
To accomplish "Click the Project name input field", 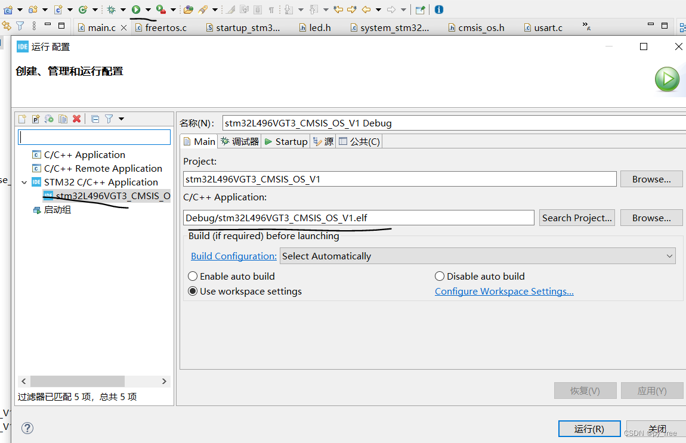I will (400, 179).
